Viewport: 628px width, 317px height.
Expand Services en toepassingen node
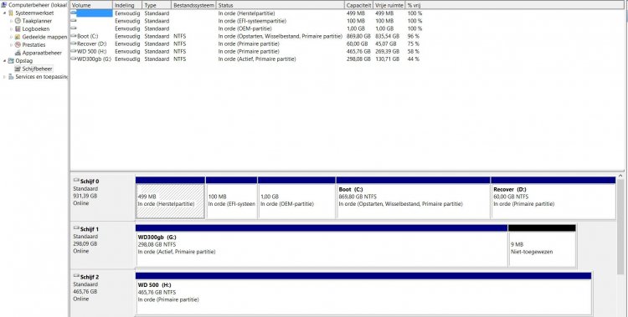click(x=4, y=77)
